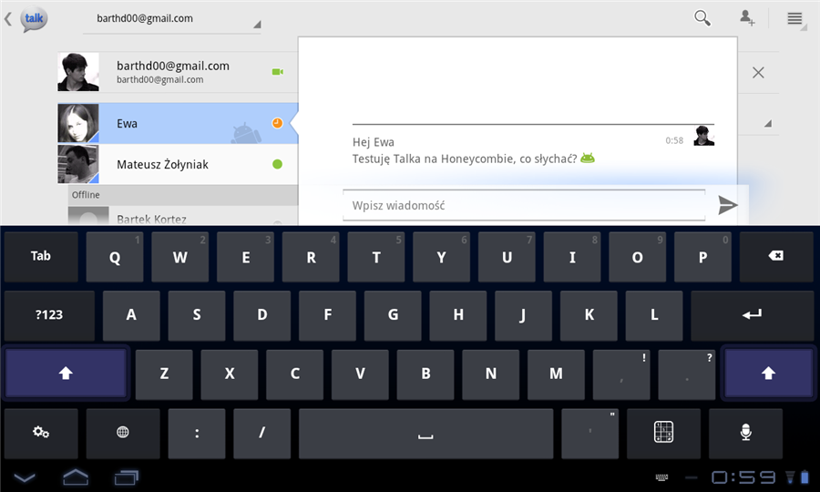The height and width of the screenshot is (492, 820).
Task: Tap the ?123 symbols key
Action: pyautogui.click(x=49, y=315)
